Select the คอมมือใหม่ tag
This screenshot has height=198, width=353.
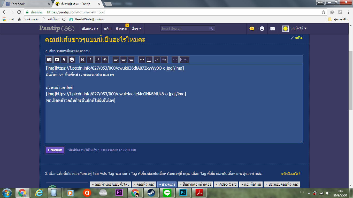click(x=251, y=184)
